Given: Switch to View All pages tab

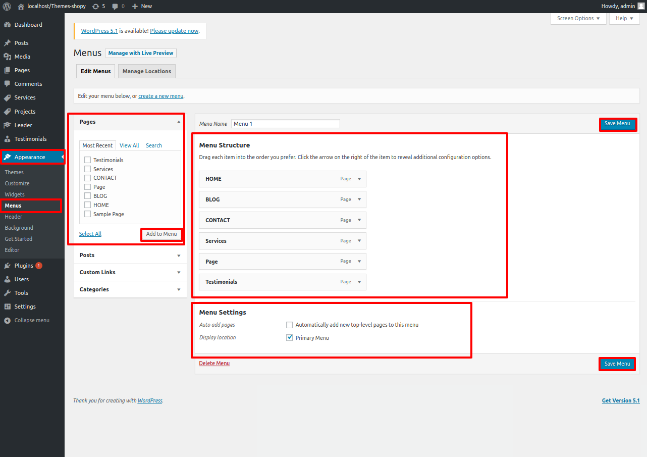Looking at the screenshot, I should (129, 145).
